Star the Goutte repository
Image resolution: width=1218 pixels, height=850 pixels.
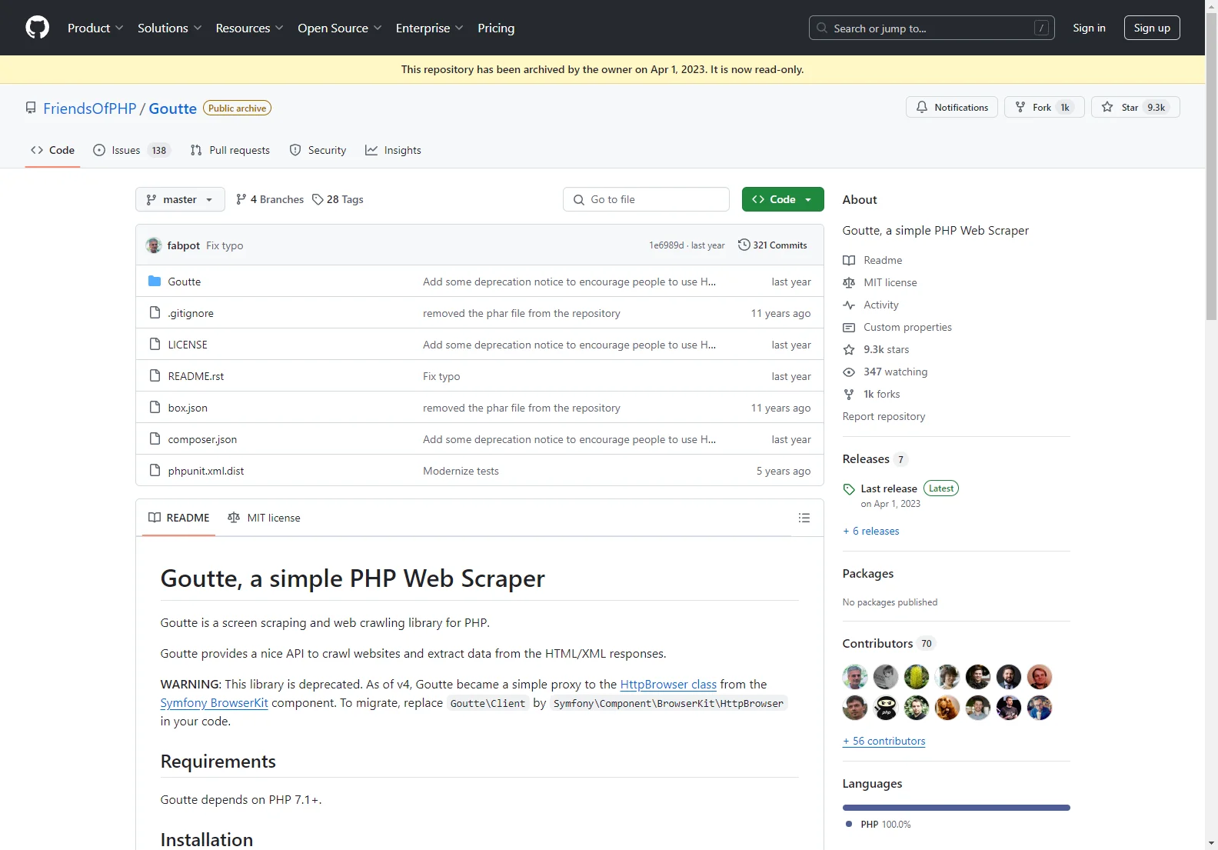click(x=1135, y=107)
